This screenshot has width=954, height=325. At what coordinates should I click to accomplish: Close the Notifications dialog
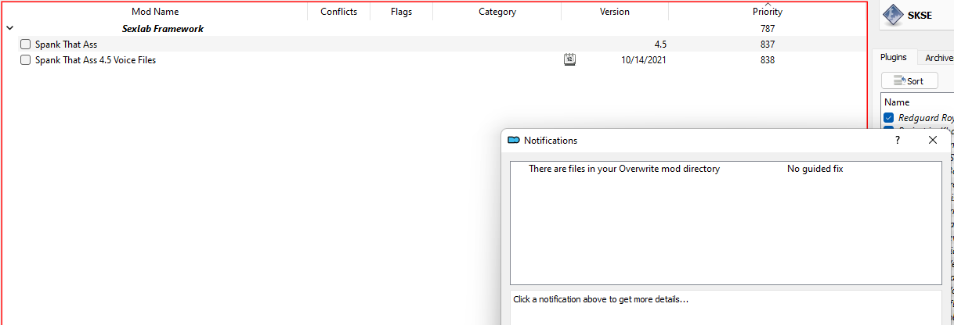(933, 140)
